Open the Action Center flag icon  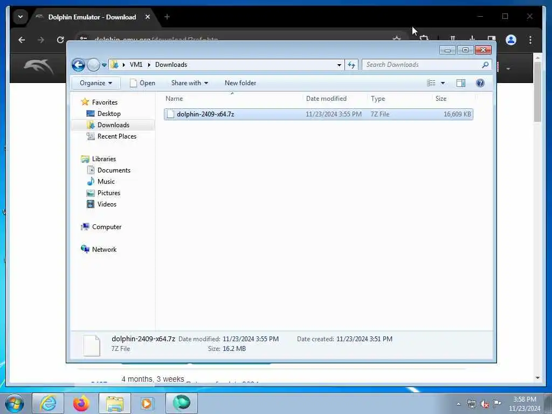tap(497, 404)
